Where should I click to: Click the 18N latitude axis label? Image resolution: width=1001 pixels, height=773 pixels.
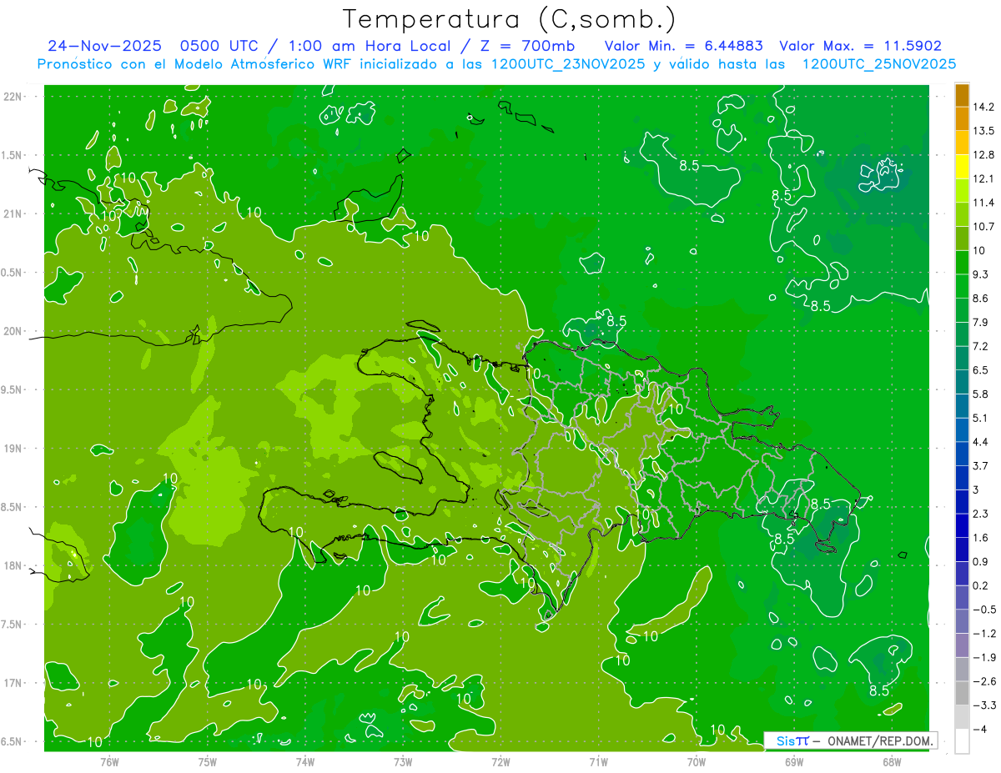point(13,565)
